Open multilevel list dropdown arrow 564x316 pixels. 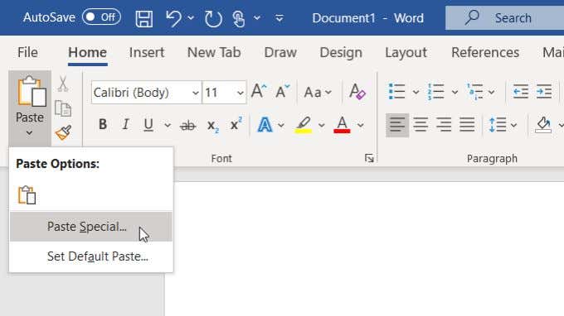pos(491,92)
